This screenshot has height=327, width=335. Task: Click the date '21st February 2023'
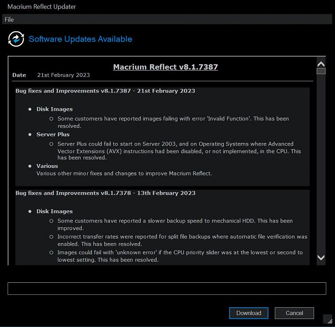pyautogui.click(x=63, y=75)
